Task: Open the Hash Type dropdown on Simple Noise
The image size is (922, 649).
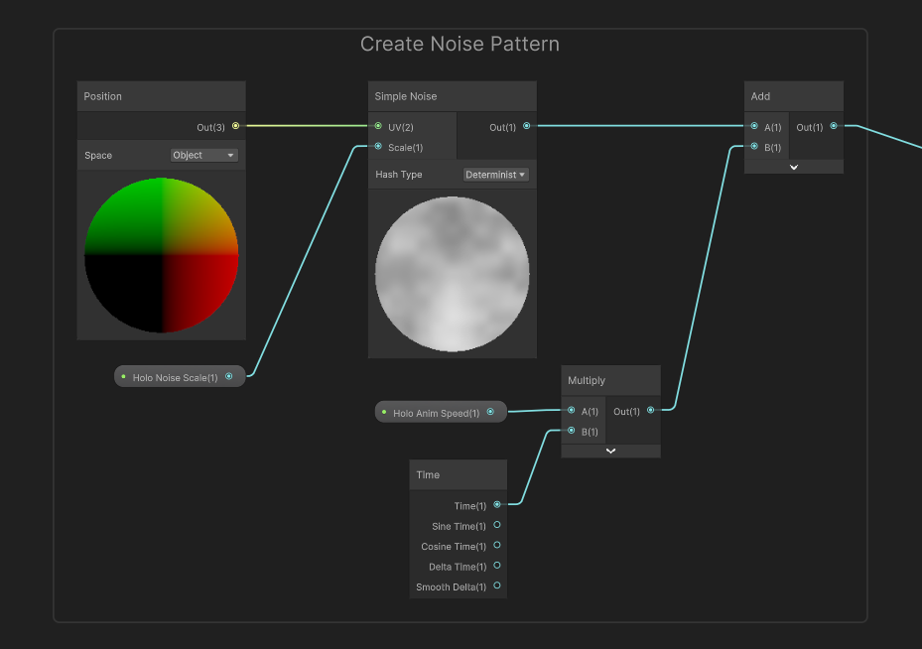Action: click(x=496, y=174)
